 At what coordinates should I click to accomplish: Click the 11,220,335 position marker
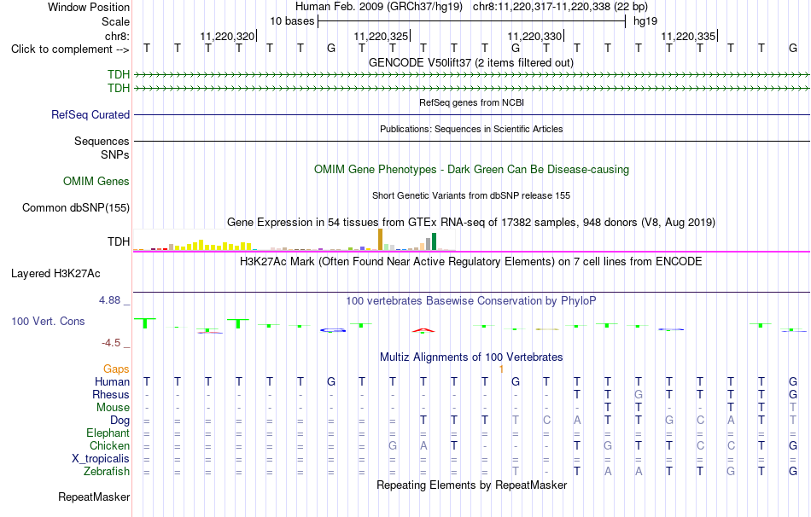tap(688, 36)
